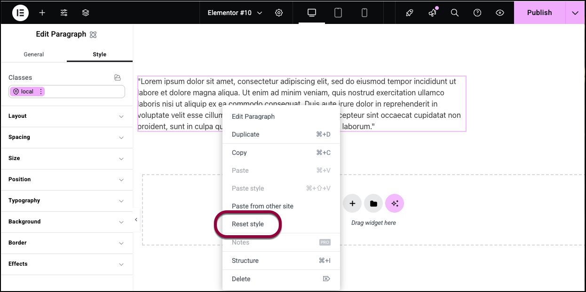The width and height of the screenshot is (586, 292).
Task: Expand the Border section
Action: 66,243
